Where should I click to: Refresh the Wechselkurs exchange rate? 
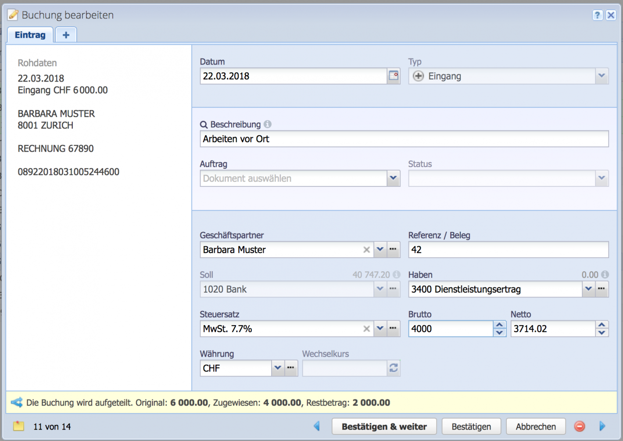[x=393, y=368]
